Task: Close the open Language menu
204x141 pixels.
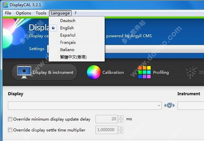Action: (x=61, y=13)
